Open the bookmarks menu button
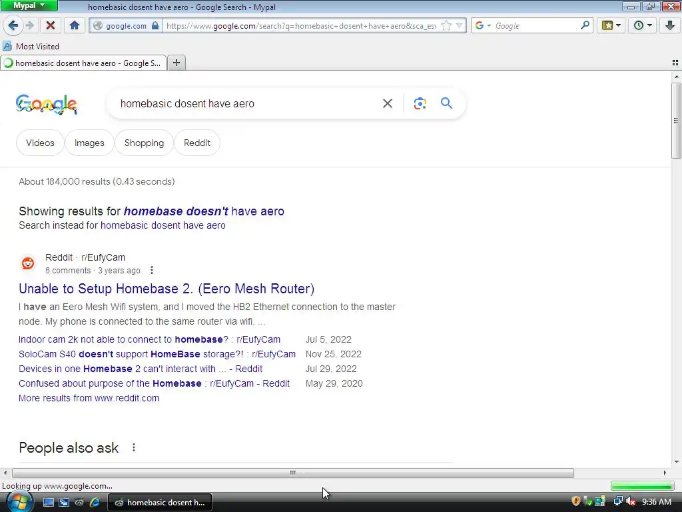This screenshot has width=682, height=512. tap(611, 26)
